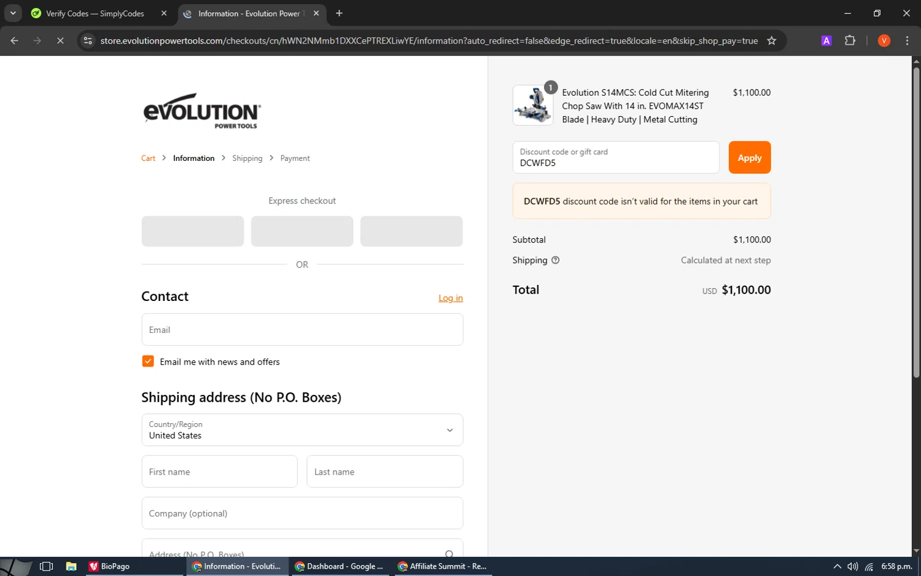Image resolution: width=921 pixels, height=576 pixels.
Task: Switch to Verify Codes — SimplyCodes tab
Action: pos(95,14)
